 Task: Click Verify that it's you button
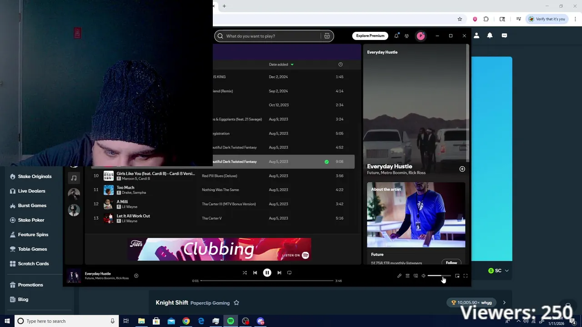(x=547, y=19)
